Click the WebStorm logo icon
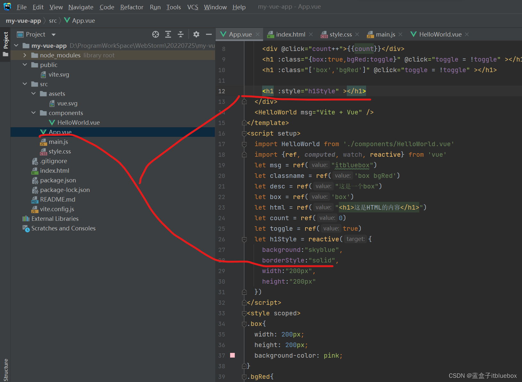Screen dimensions: 522x382 [7, 7]
